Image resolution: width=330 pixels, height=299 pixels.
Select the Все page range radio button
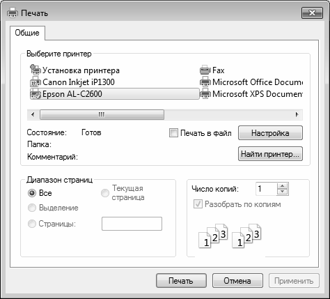pyautogui.click(x=32, y=193)
